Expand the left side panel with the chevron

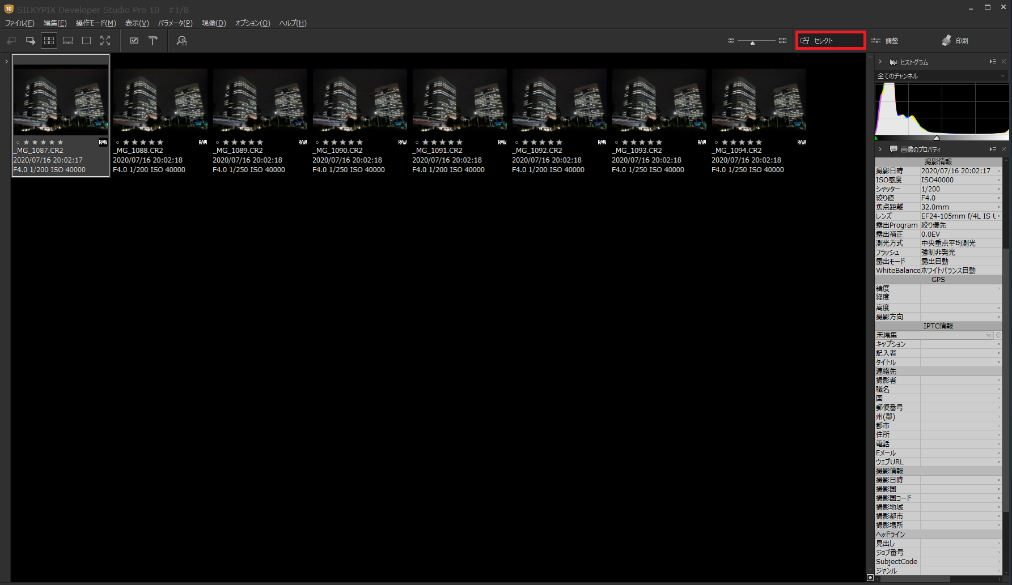(6, 61)
